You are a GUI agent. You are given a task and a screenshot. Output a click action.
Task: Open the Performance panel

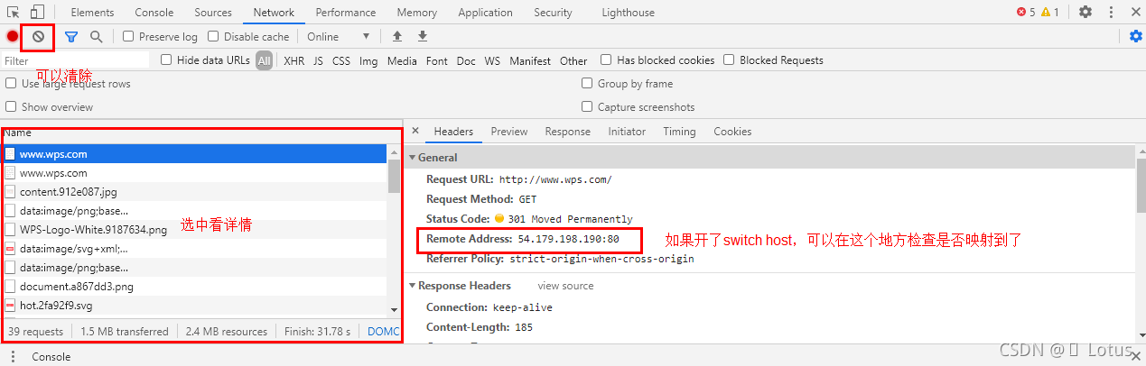pyautogui.click(x=346, y=13)
